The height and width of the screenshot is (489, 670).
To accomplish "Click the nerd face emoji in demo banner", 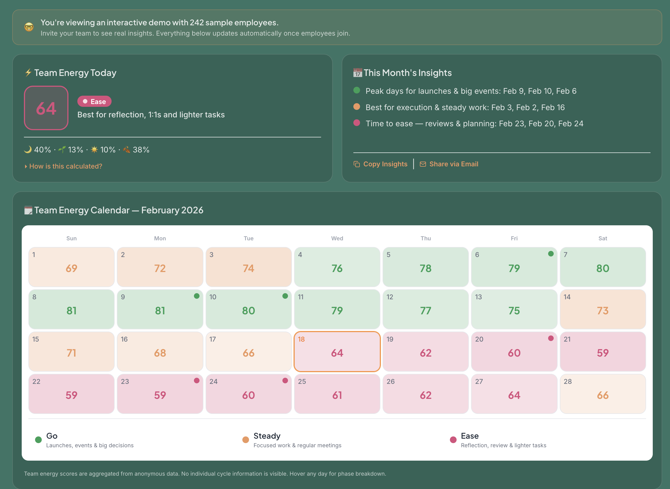I will [29, 27].
